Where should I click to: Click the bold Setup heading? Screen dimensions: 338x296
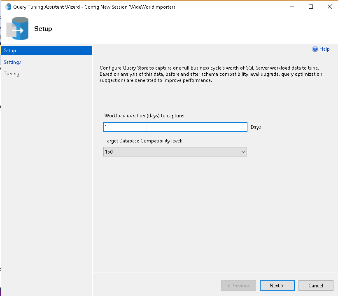point(43,29)
